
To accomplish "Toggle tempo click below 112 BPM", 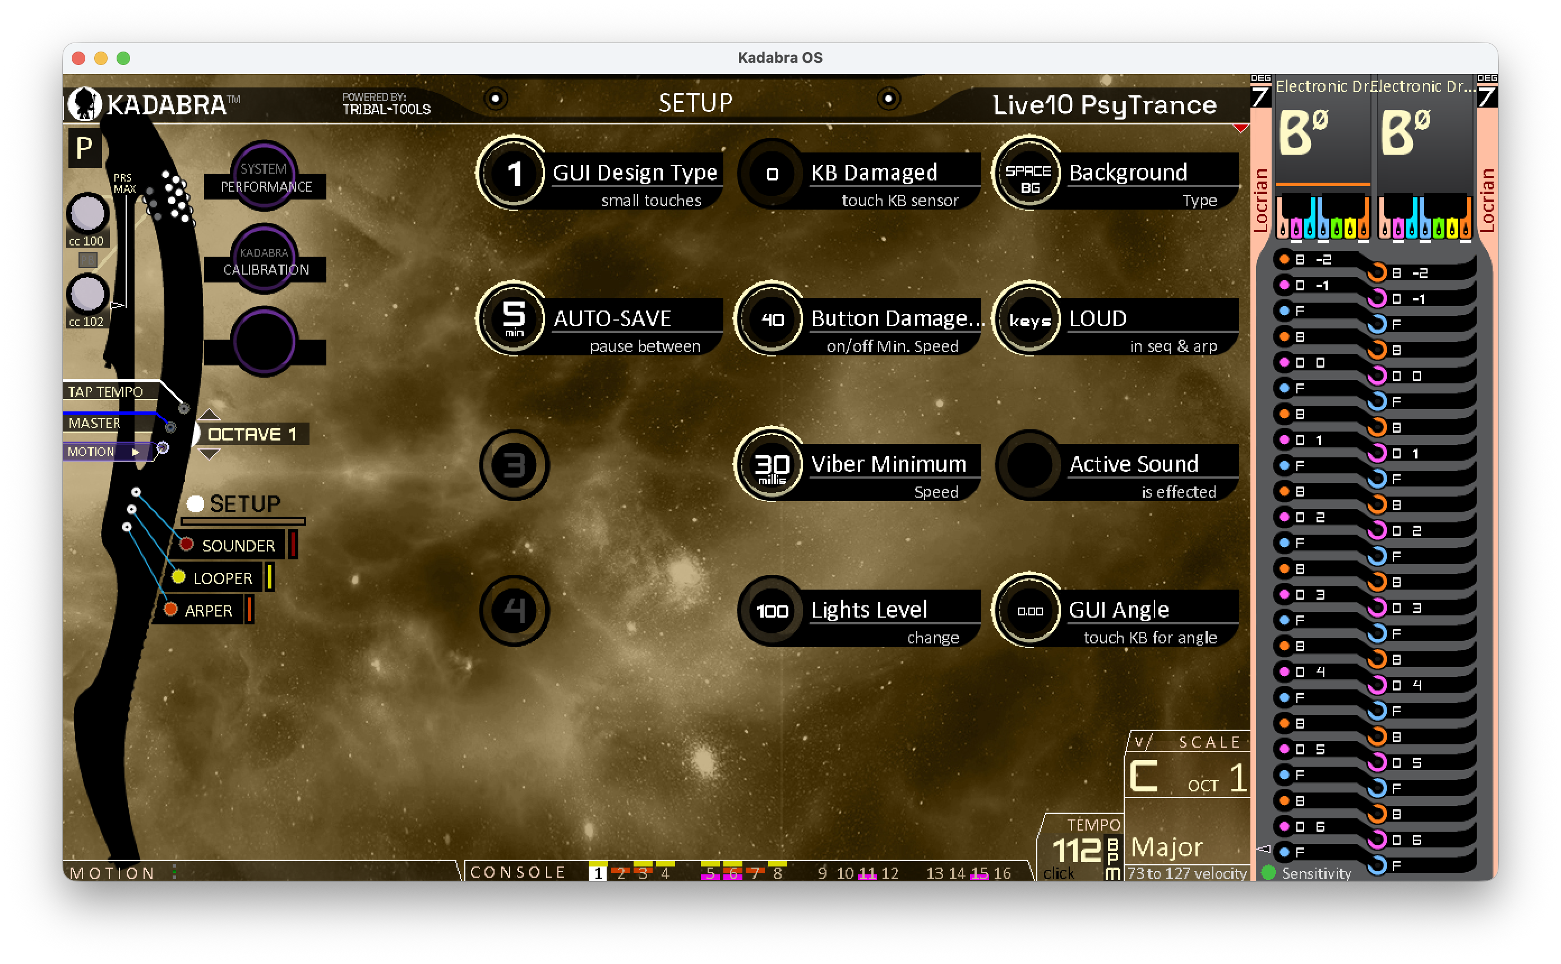I will pyautogui.click(x=1059, y=873).
